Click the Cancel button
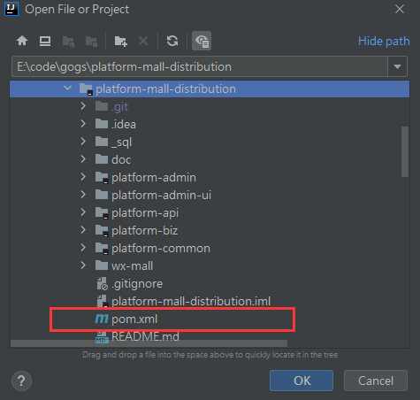The image size is (420, 400). point(376,381)
